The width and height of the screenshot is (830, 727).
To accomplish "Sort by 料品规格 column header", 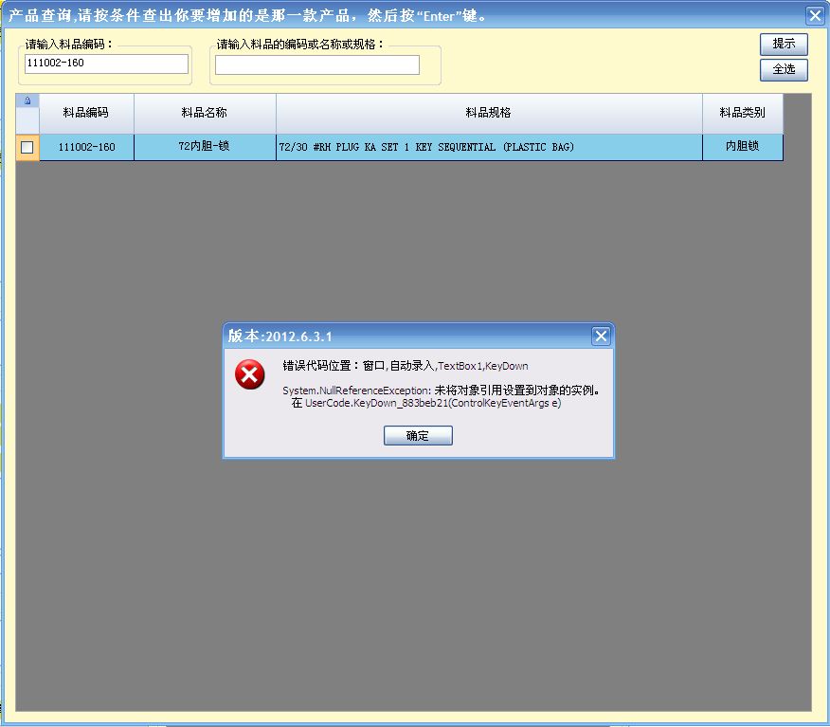I will [x=489, y=113].
